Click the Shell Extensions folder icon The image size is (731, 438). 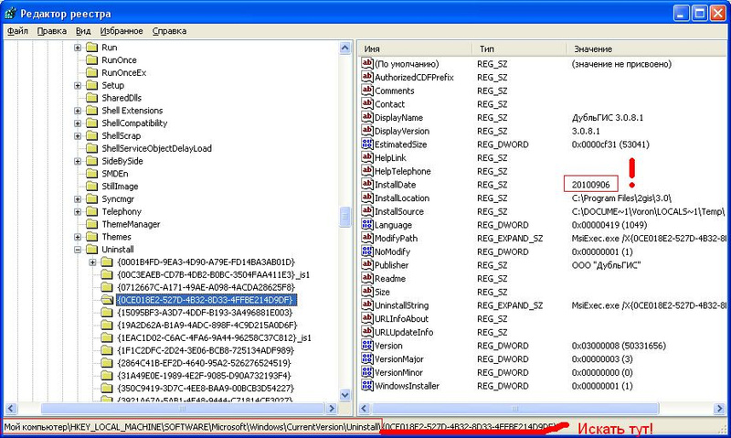(91, 111)
